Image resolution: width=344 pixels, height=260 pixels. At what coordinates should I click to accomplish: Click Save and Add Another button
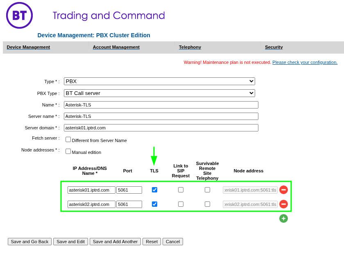click(115, 242)
